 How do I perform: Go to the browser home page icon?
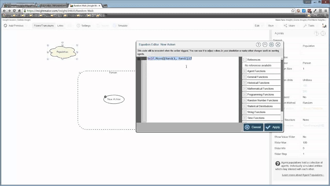click(19, 11)
